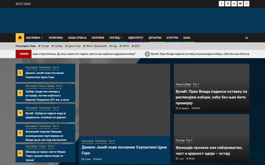The height and width of the screenshot is (165, 265).
Task: Click number 3 badge in sidebar list
Action: tap(20, 93)
